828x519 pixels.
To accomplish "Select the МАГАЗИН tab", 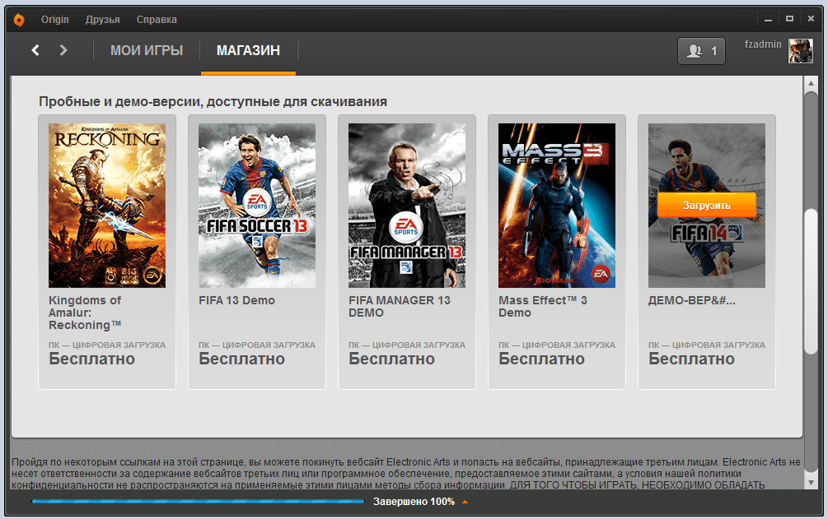I will pyautogui.click(x=248, y=51).
